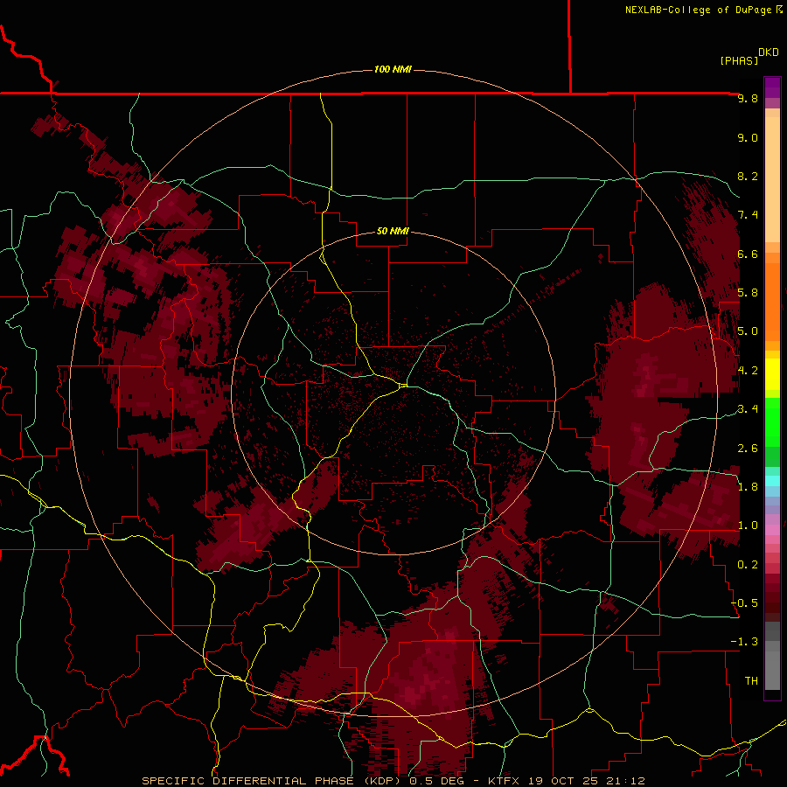Pick the 8.2 scale value

coord(748,176)
